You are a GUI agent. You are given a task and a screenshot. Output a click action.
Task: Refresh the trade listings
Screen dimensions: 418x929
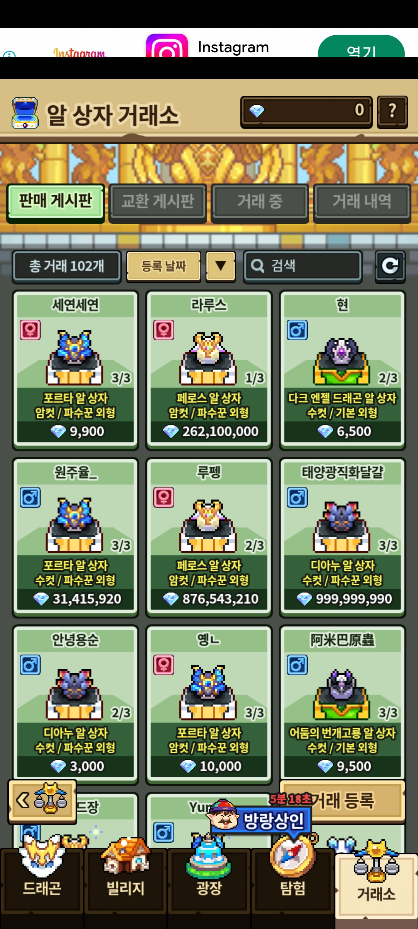(390, 266)
